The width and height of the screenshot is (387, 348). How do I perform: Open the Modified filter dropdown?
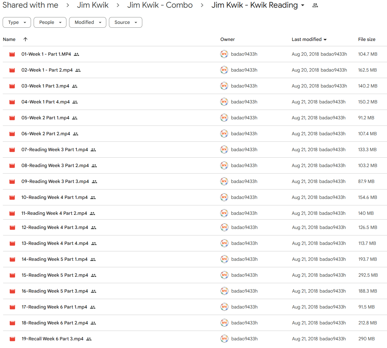tap(88, 22)
